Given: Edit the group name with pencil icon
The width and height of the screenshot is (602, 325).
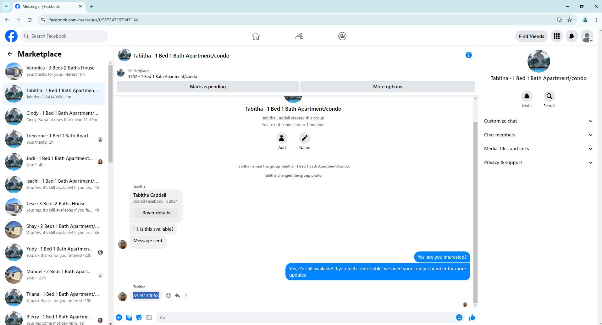Looking at the screenshot, I should click(305, 138).
